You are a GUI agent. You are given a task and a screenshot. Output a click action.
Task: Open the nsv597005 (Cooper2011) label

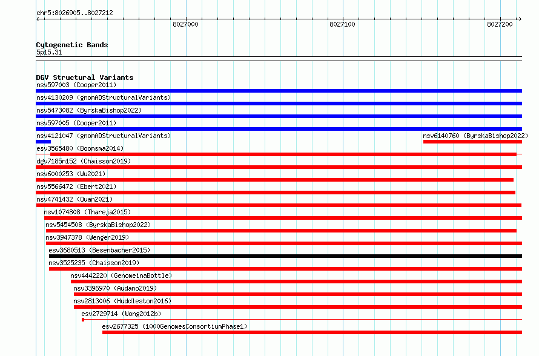point(76,123)
